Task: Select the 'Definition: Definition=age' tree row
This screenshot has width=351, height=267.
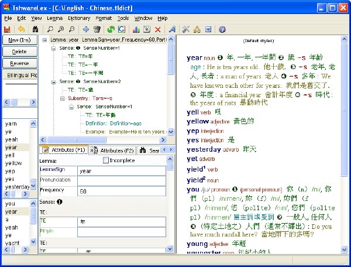Action: 113,124
